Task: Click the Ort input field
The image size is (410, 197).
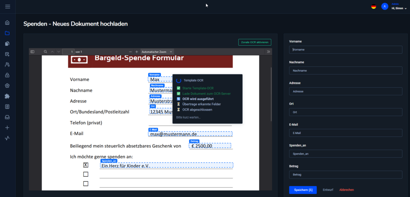Action: coord(346,112)
